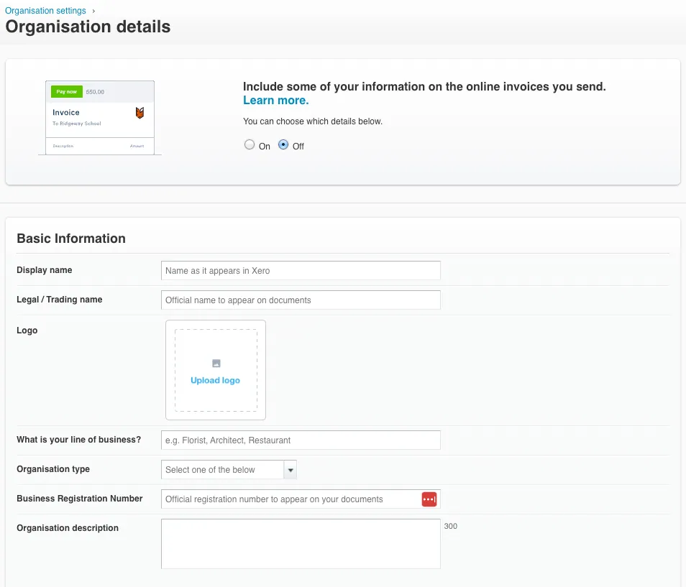
Task: Click the Business Registration Number label
Action: tap(80, 499)
